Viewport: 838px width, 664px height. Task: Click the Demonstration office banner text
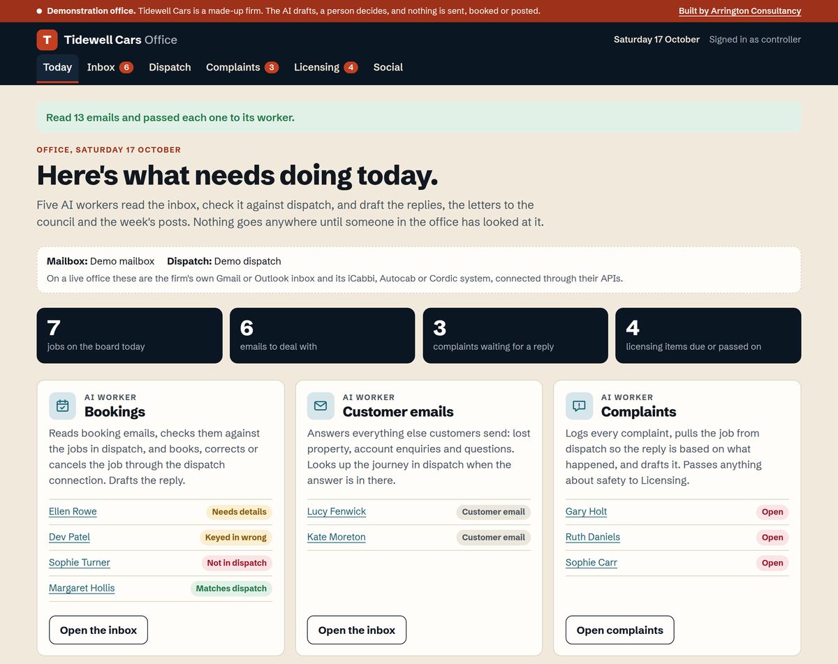[x=293, y=11]
